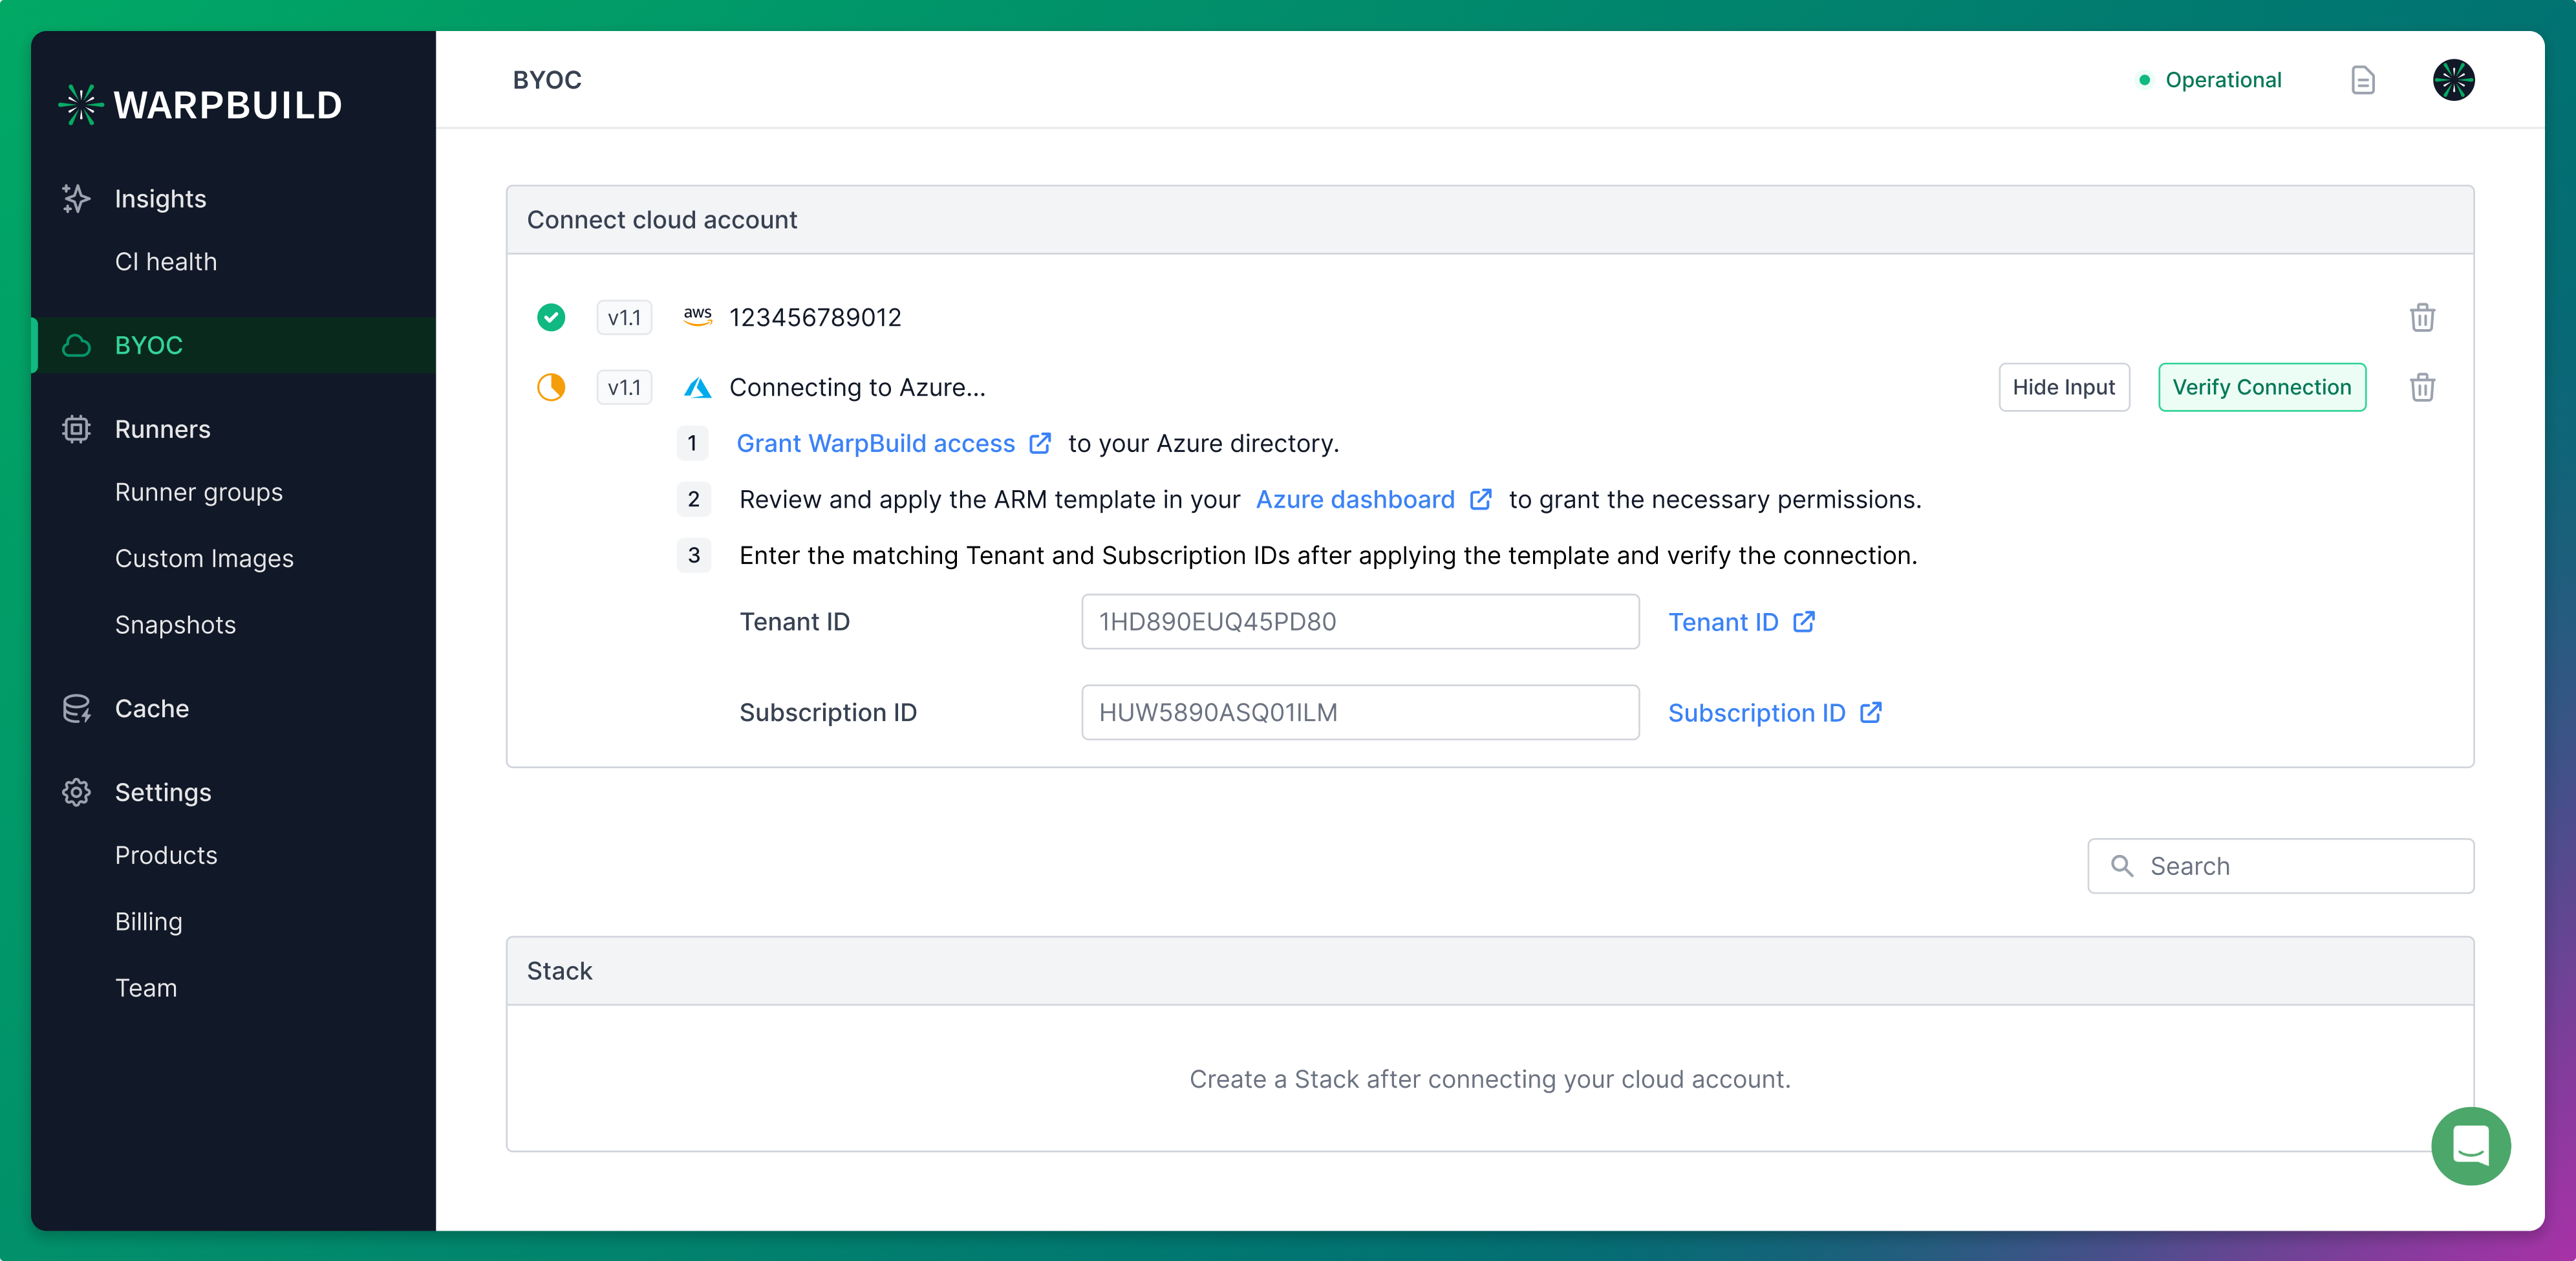Toggle the AWS account checkmark status
This screenshot has width=2576, height=1261.
(553, 318)
